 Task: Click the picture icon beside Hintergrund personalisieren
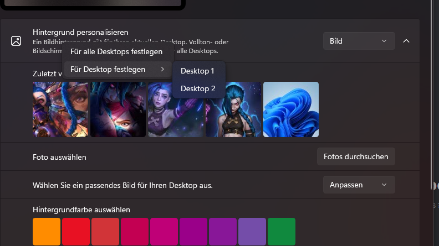point(16,41)
